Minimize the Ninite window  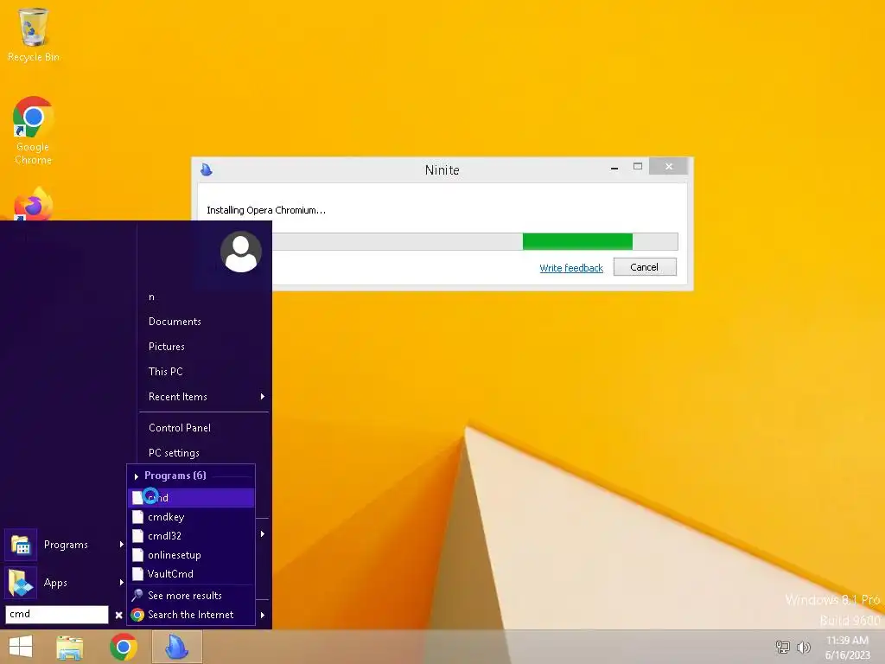tap(614, 167)
